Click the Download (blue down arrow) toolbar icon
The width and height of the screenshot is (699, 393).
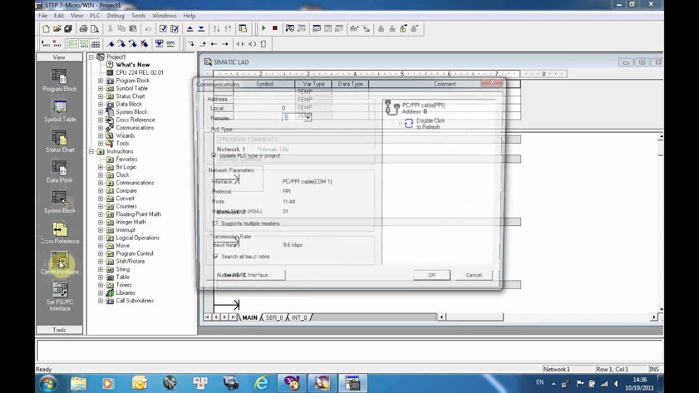click(201, 28)
